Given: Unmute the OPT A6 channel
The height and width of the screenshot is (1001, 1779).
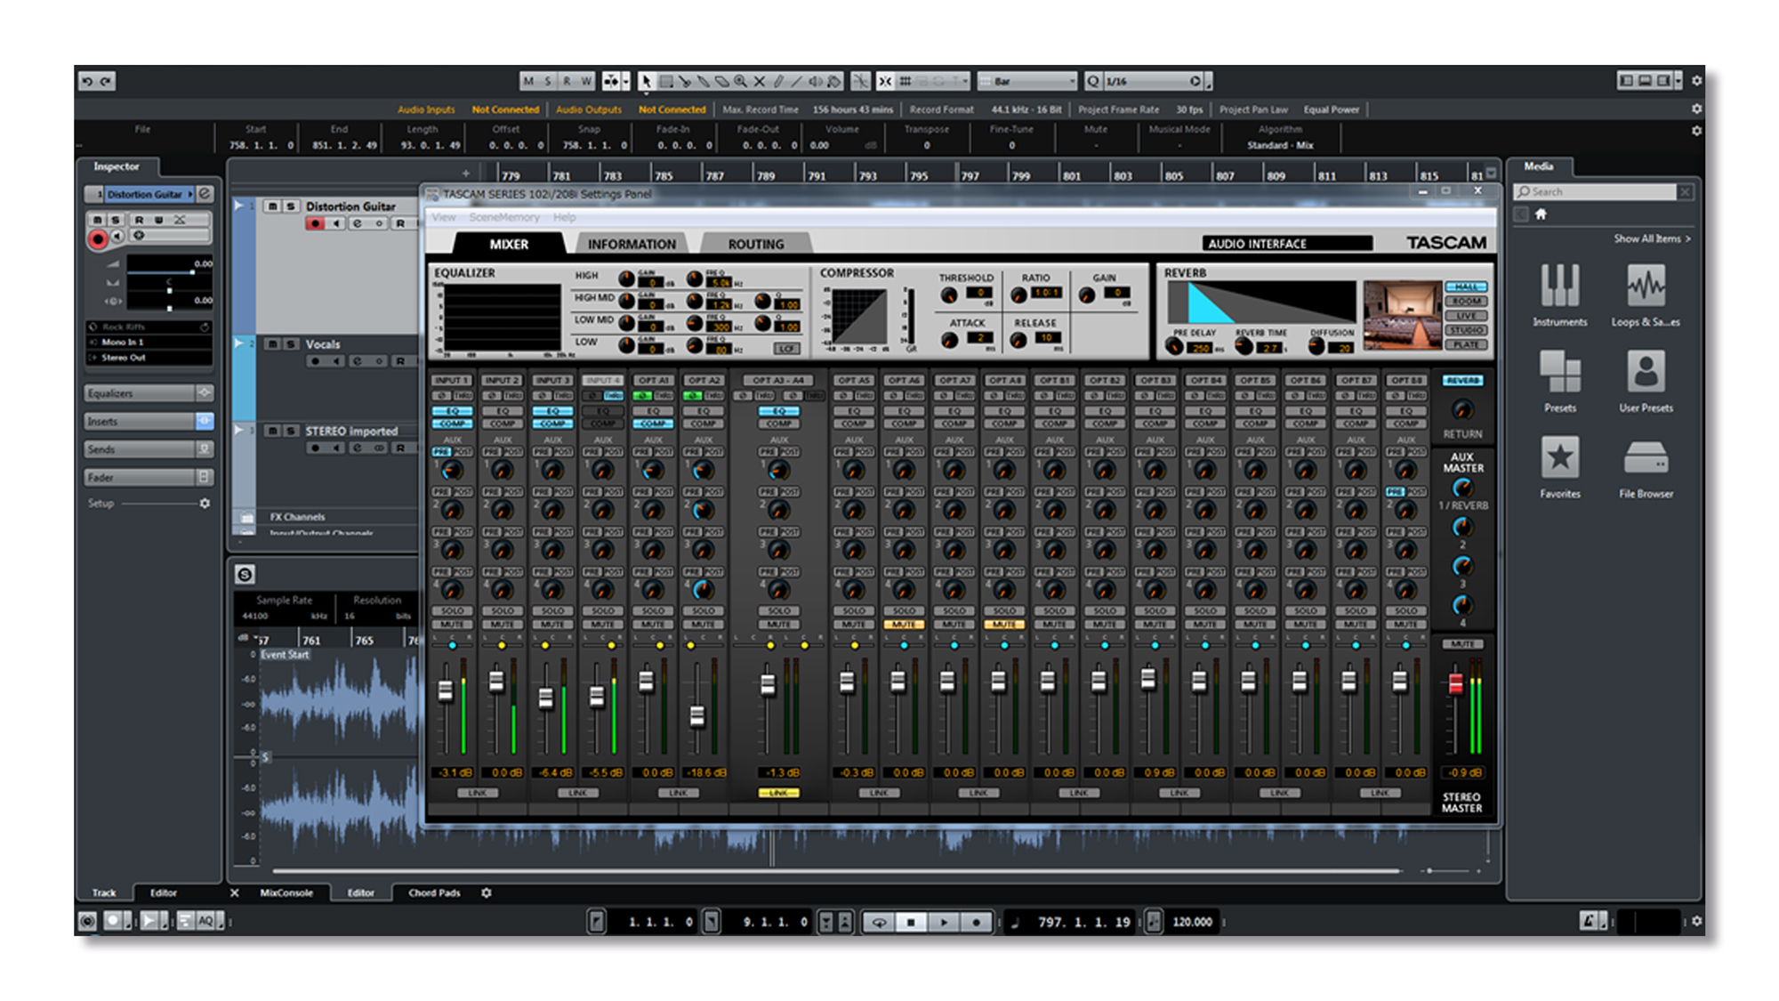Looking at the screenshot, I should click(x=905, y=625).
